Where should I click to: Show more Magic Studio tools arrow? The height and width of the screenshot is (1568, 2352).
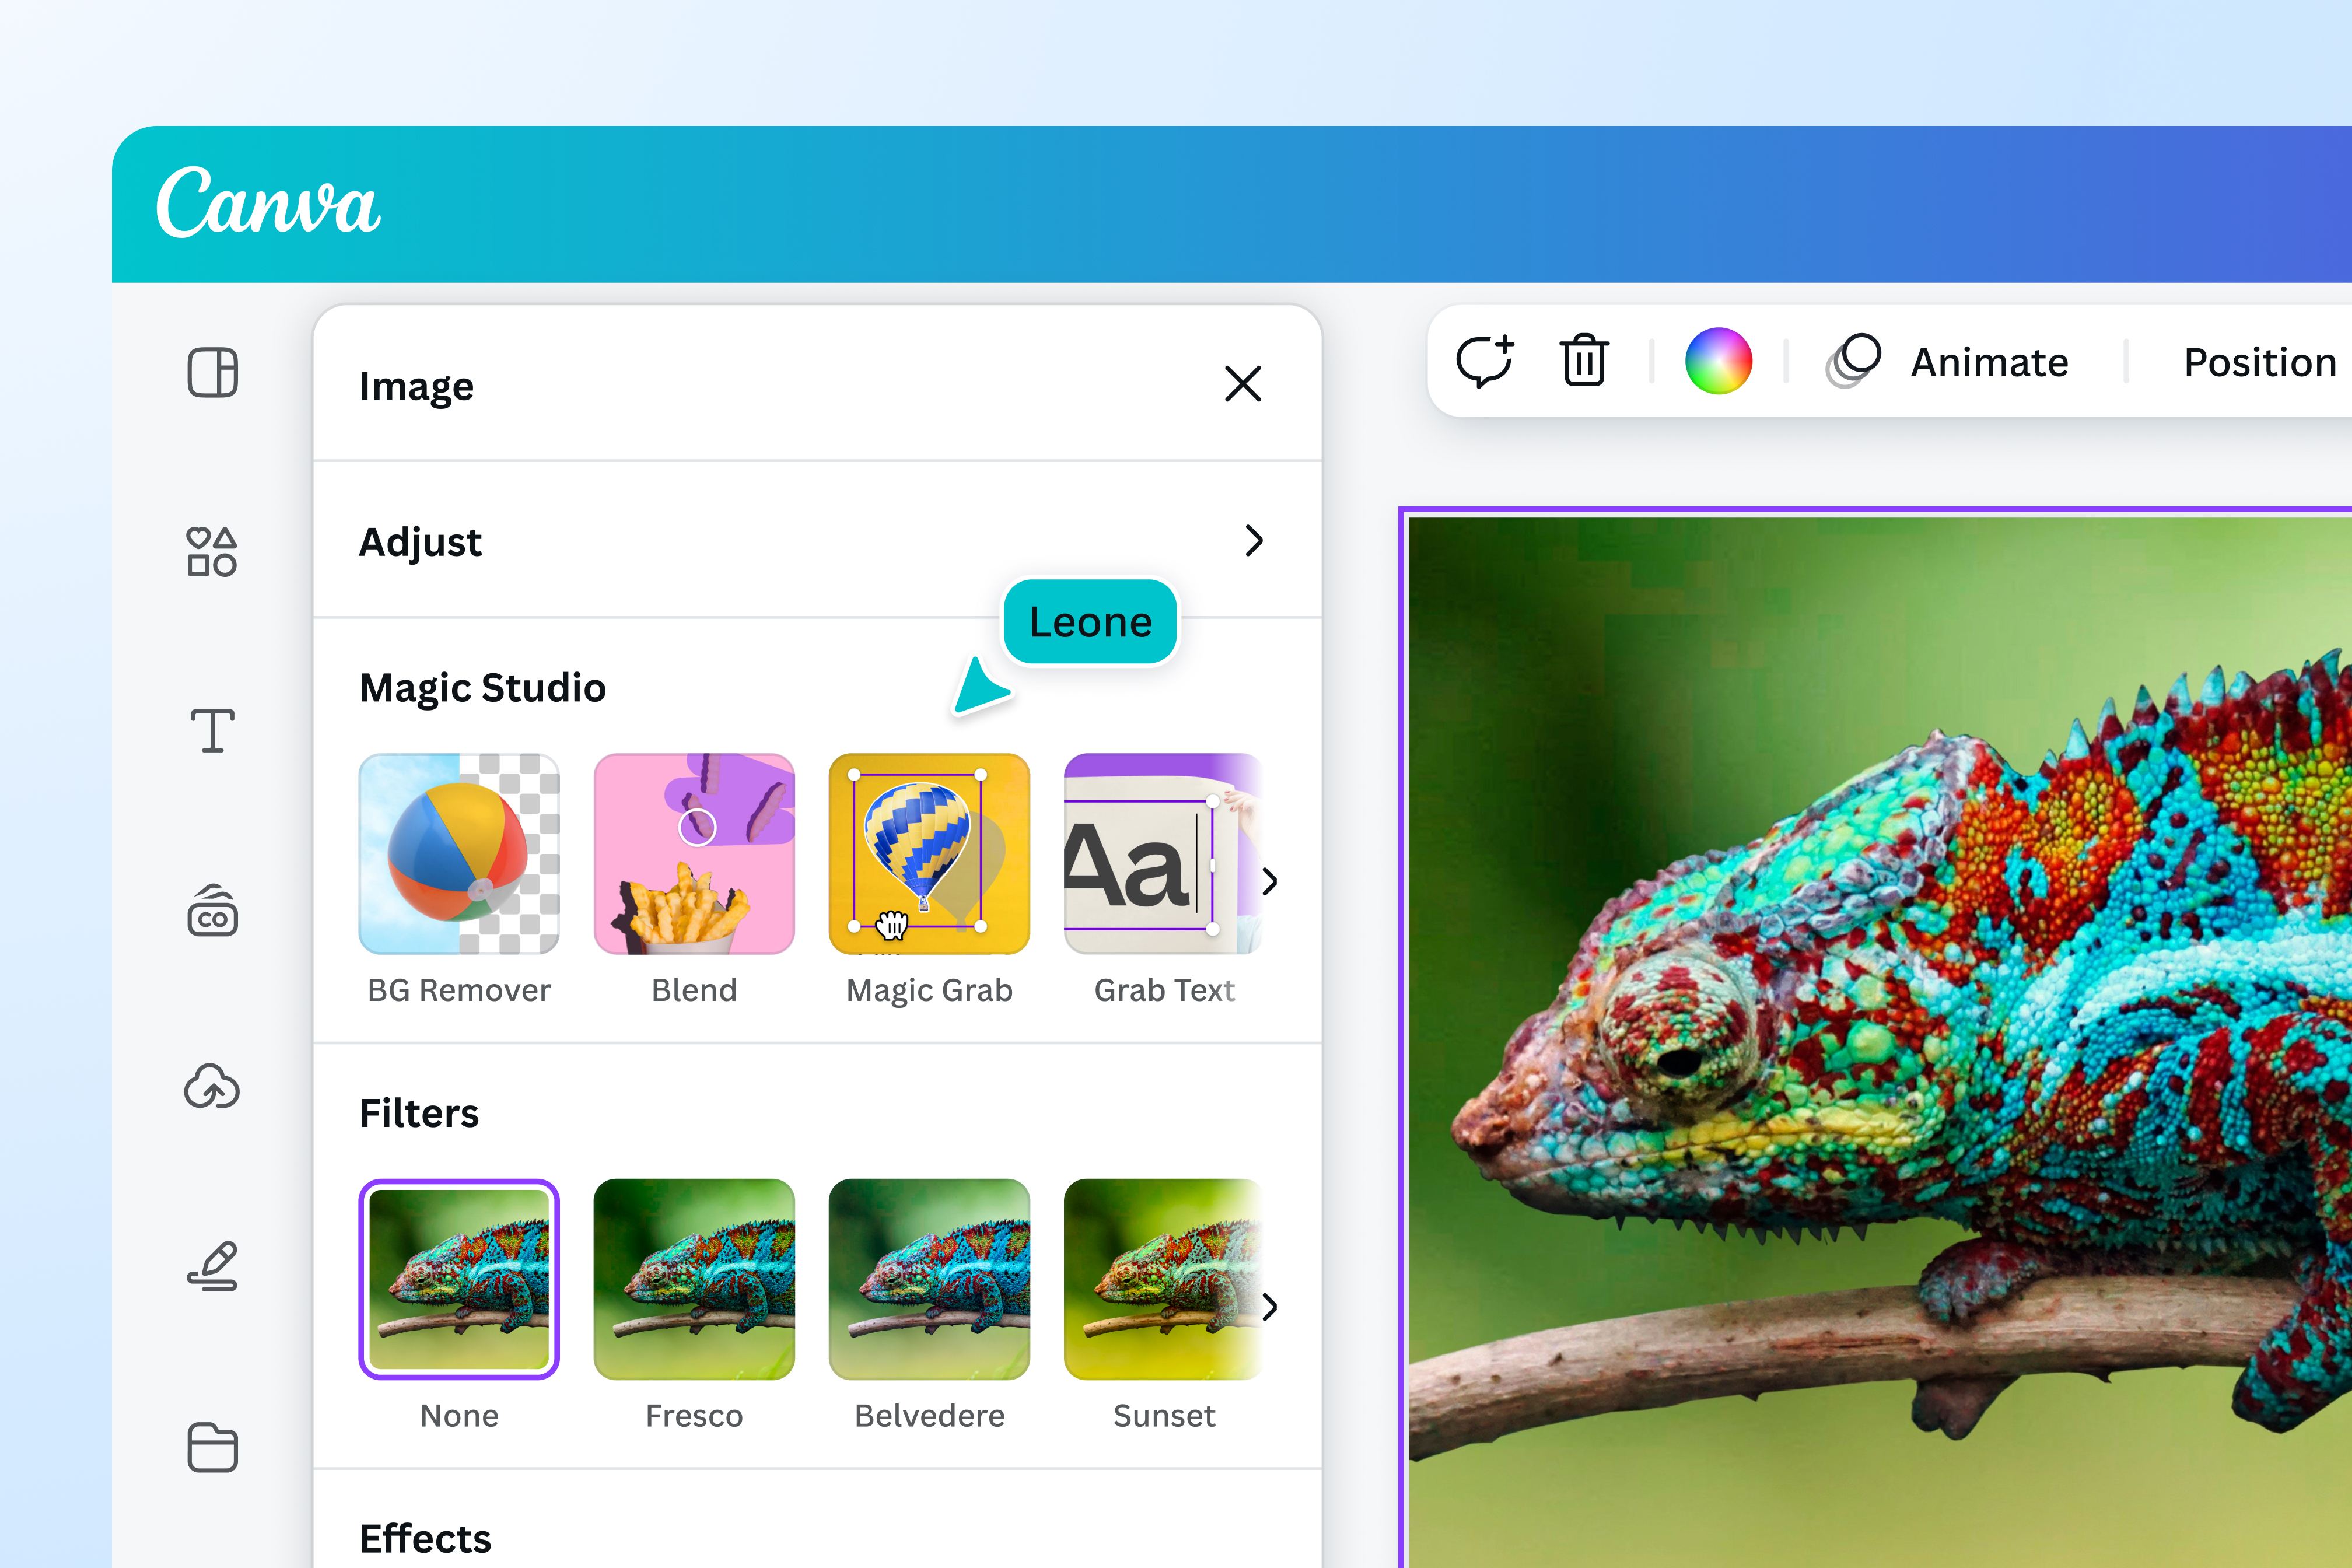pos(1270,881)
